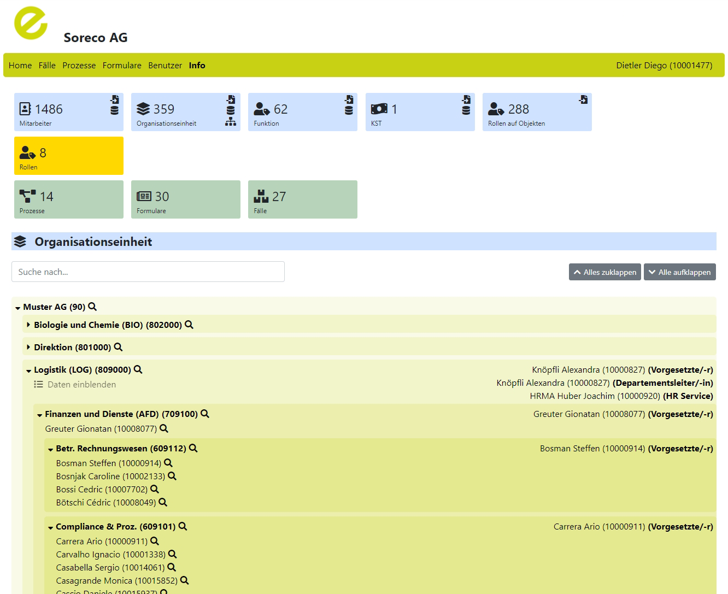Click the database icon on Funktion tile
This screenshot has width=728, height=594.
tap(349, 110)
